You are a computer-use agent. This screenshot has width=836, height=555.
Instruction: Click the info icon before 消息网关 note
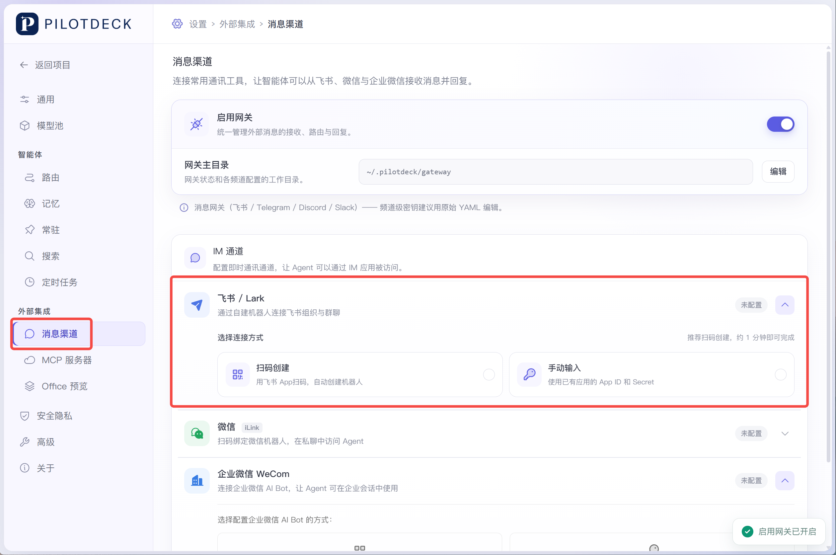184,208
